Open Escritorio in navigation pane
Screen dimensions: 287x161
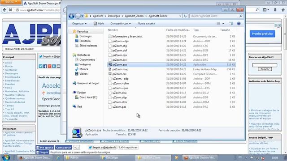85,41
